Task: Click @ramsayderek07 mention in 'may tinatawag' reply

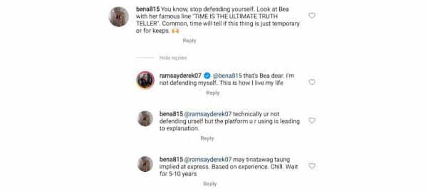Action: 208,160
